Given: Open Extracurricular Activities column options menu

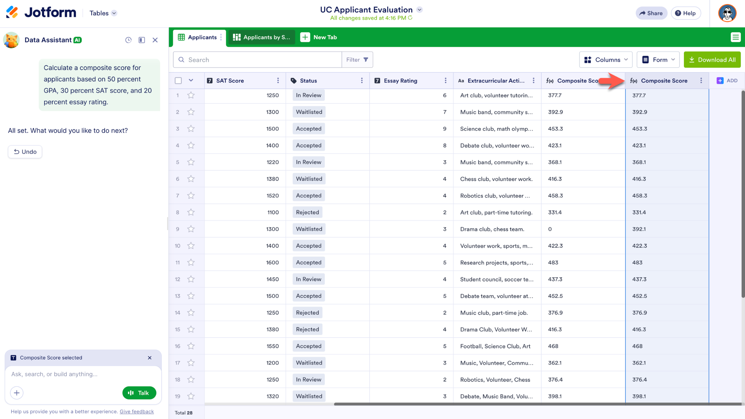Looking at the screenshot, I should click(534, 80).
